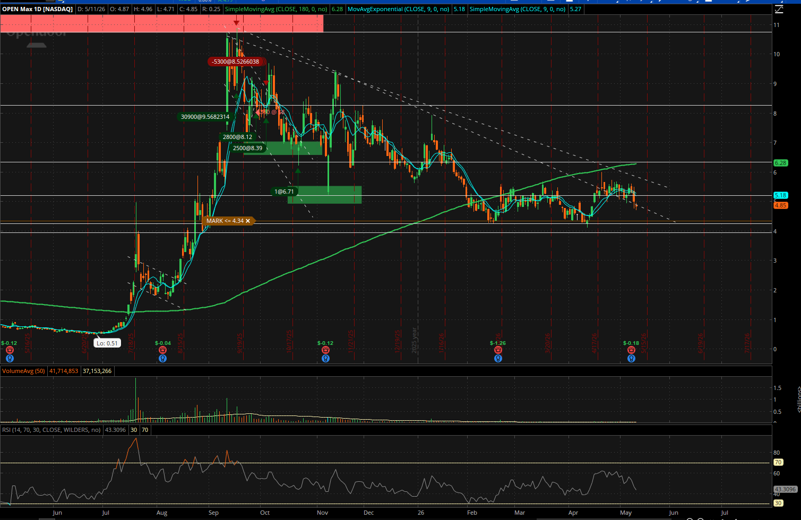801x520 pixels.
Task: Click the $-1.26 earnings estimate label
Action: click(x=498, y=343)
